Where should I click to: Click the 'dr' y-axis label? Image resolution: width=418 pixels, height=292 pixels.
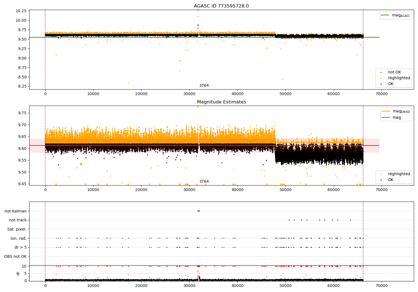[x=18, y=273]
